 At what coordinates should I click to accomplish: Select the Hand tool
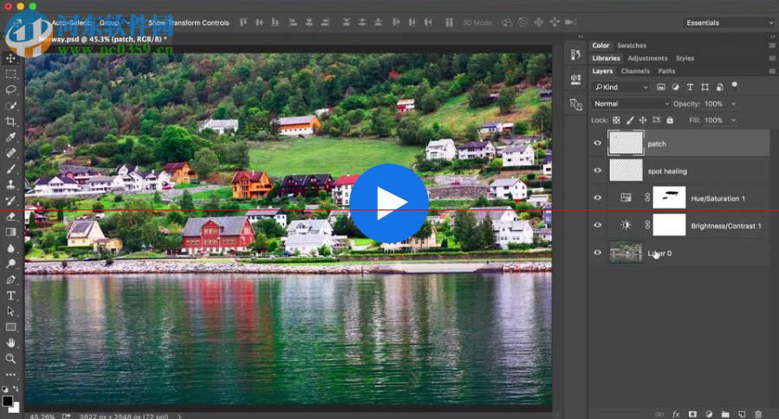click(10, 343)
